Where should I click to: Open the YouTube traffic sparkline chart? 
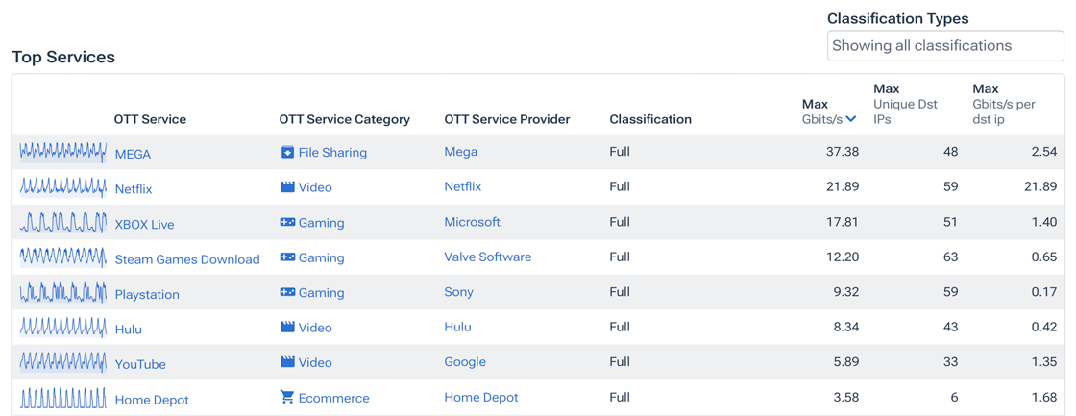(63, 362)
